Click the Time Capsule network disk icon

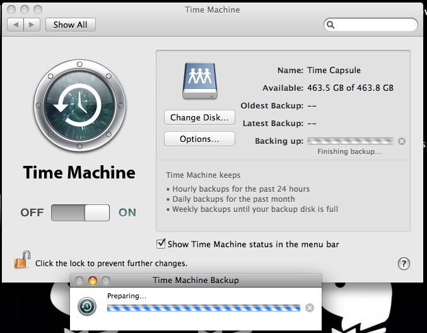coord(200,81)
